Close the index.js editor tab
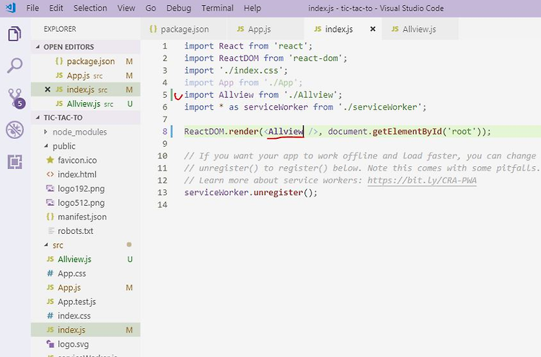The height and width of the screenshot is (357, 541). tap(373, 30)
